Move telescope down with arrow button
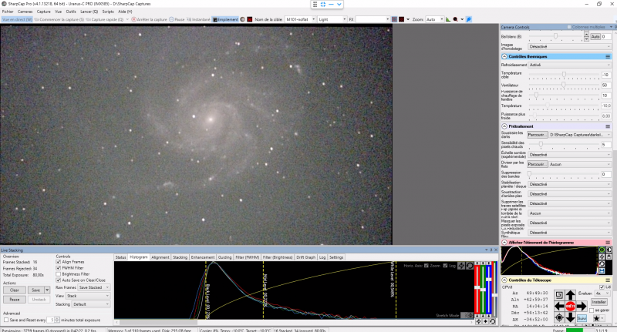The image size is (617, 332). tap(570, 317)
